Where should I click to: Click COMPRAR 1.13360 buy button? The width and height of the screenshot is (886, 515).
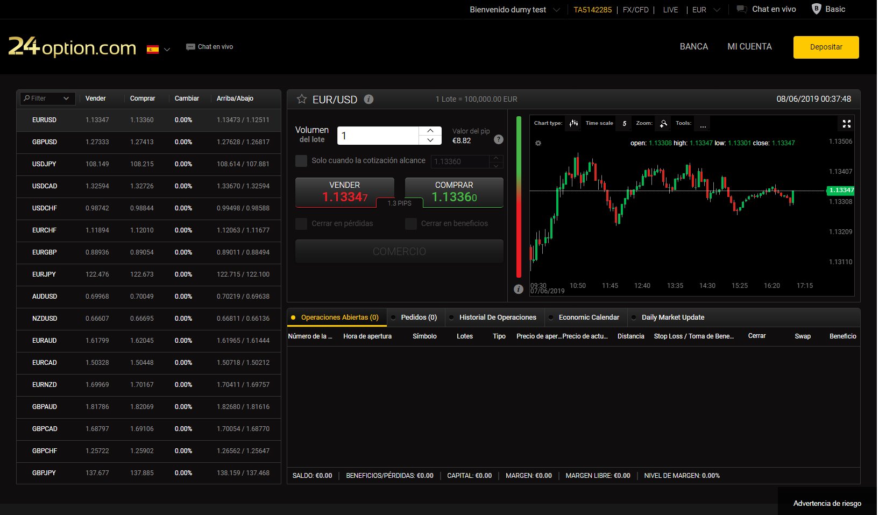point(454,192)
